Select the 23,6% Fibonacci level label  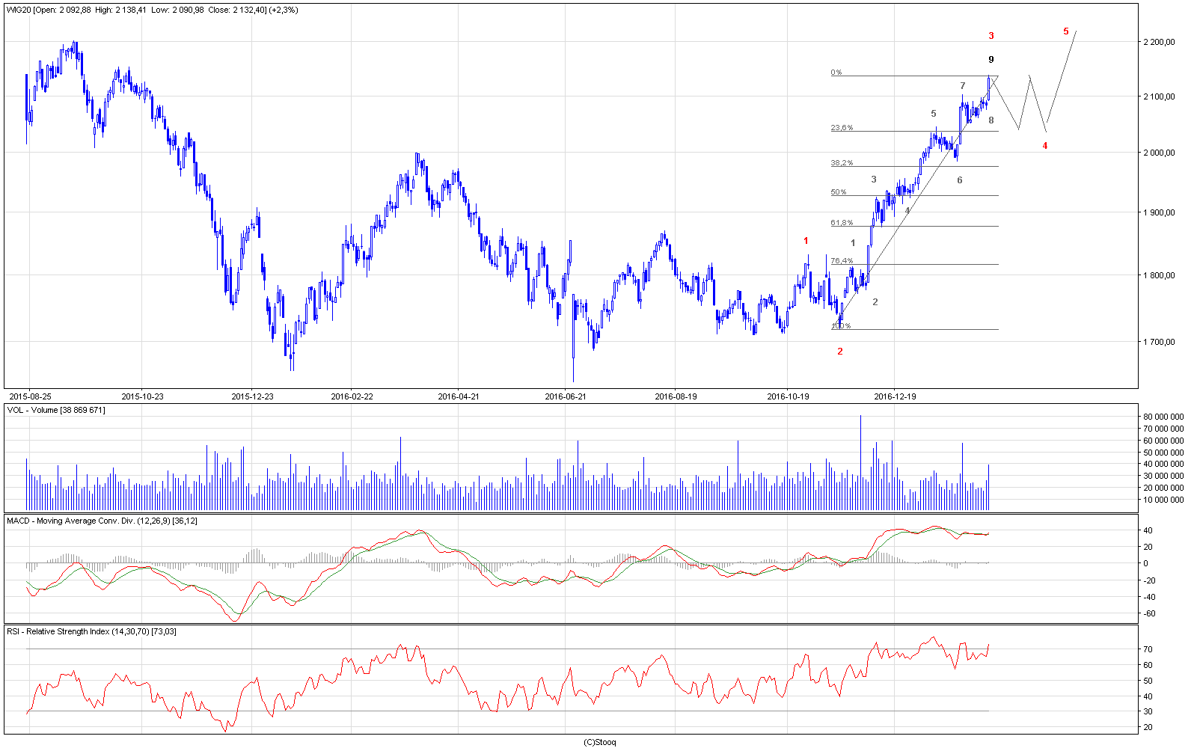(x=842, y=128)
